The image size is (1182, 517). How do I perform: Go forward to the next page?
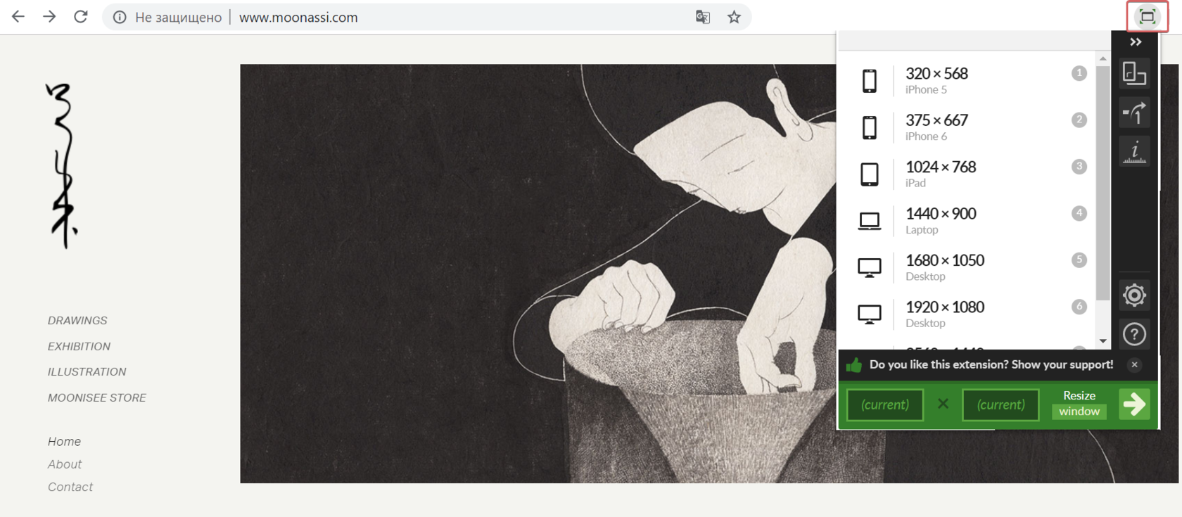click(x=49, y=17)
